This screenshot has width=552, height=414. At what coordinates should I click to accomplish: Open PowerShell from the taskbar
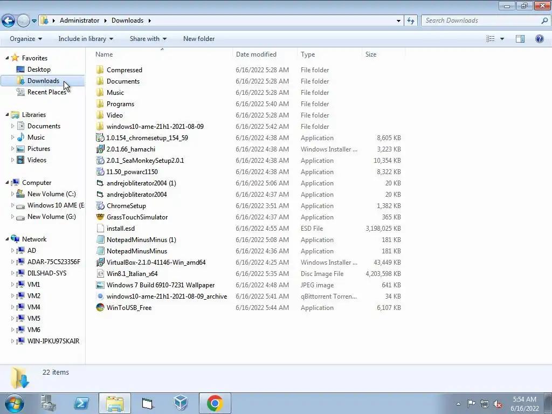81,403
